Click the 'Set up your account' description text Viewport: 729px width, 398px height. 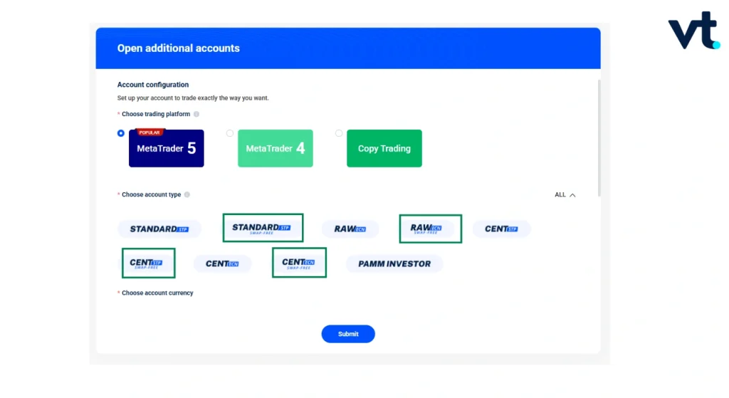tap(193, 98)
